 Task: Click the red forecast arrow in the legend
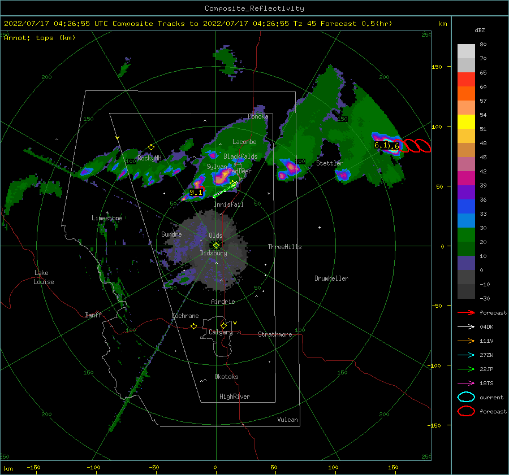tap(466, 312)
